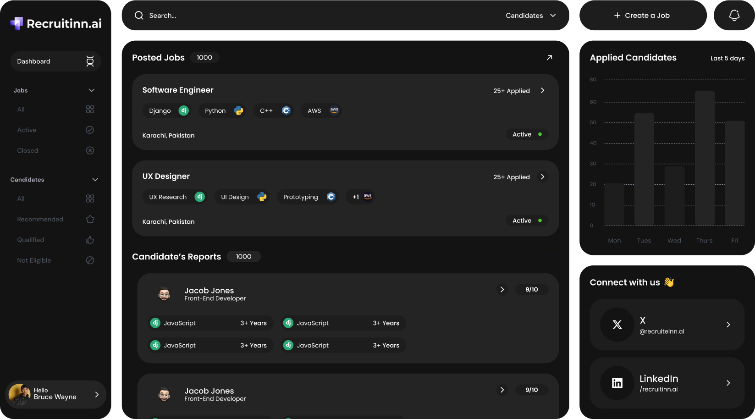Click the Python icon beside the Python tag
Screen dimensions: 755x419
[x=238, y=110]
